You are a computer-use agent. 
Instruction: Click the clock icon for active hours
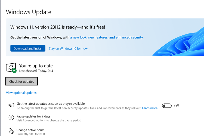click(x=11, y=131)
